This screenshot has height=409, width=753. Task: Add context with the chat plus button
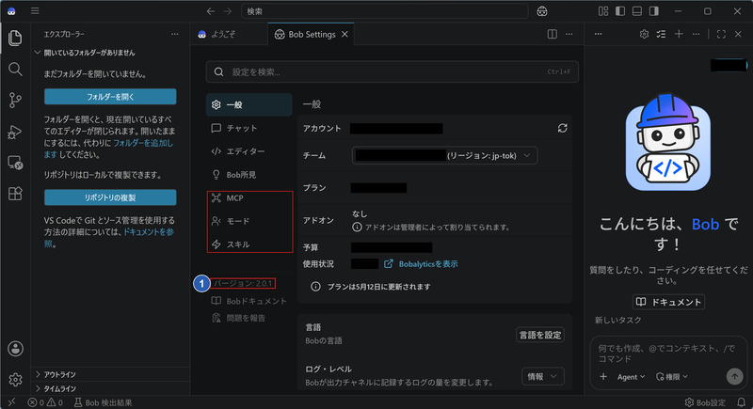point(603,377)
